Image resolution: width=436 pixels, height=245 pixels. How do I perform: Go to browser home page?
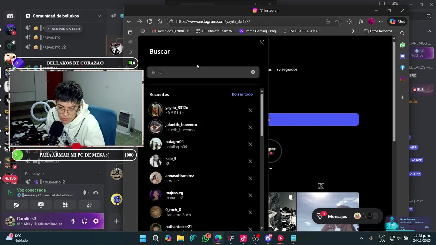[x=160, y=21]
